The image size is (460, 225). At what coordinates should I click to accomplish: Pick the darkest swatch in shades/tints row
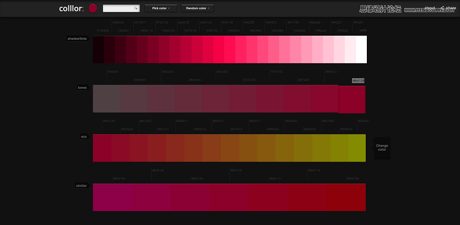(x=98, y=49)
